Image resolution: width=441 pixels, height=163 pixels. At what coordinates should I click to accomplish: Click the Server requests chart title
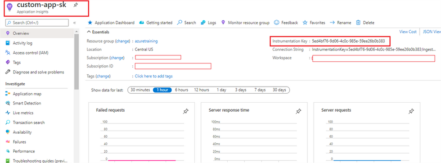(x=336, y=110)
